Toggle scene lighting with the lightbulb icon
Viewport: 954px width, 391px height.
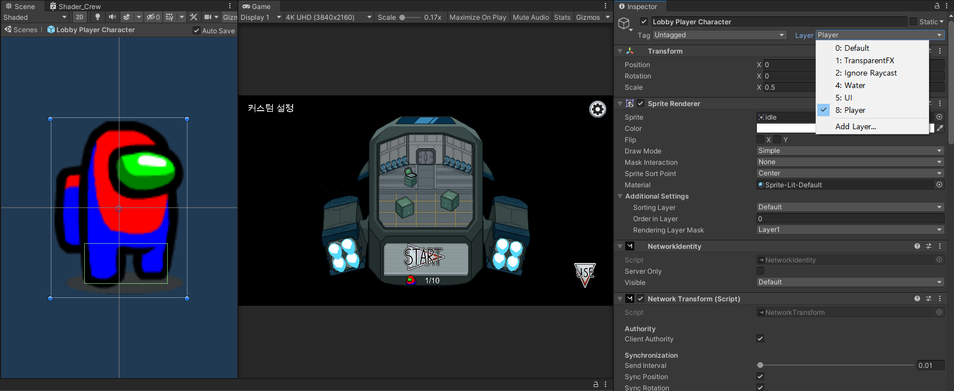click(98, 17)
